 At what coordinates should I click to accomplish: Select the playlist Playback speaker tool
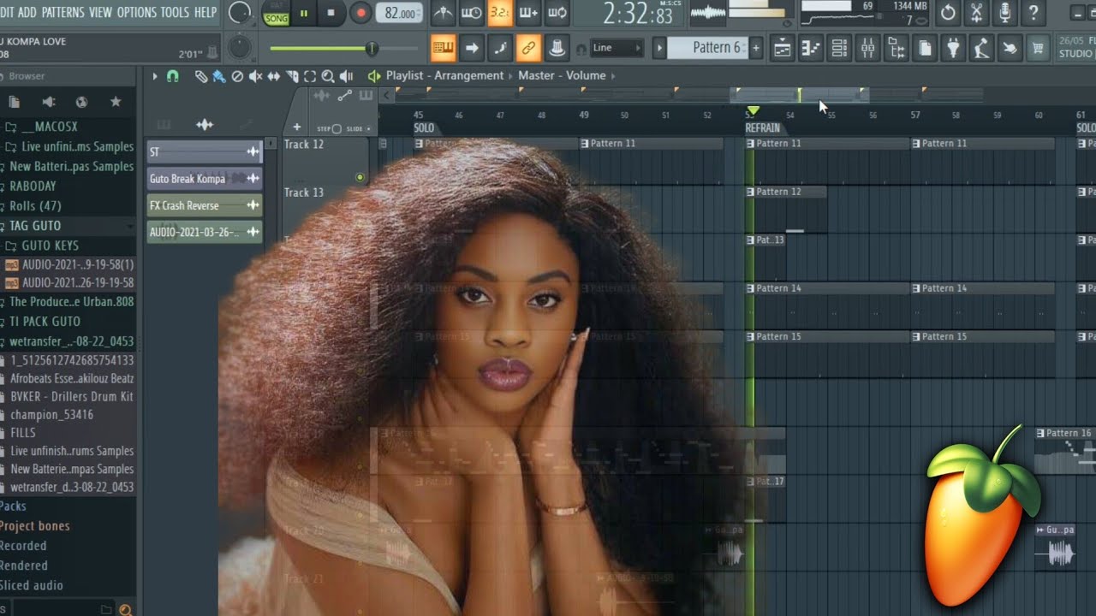point(346,76)
